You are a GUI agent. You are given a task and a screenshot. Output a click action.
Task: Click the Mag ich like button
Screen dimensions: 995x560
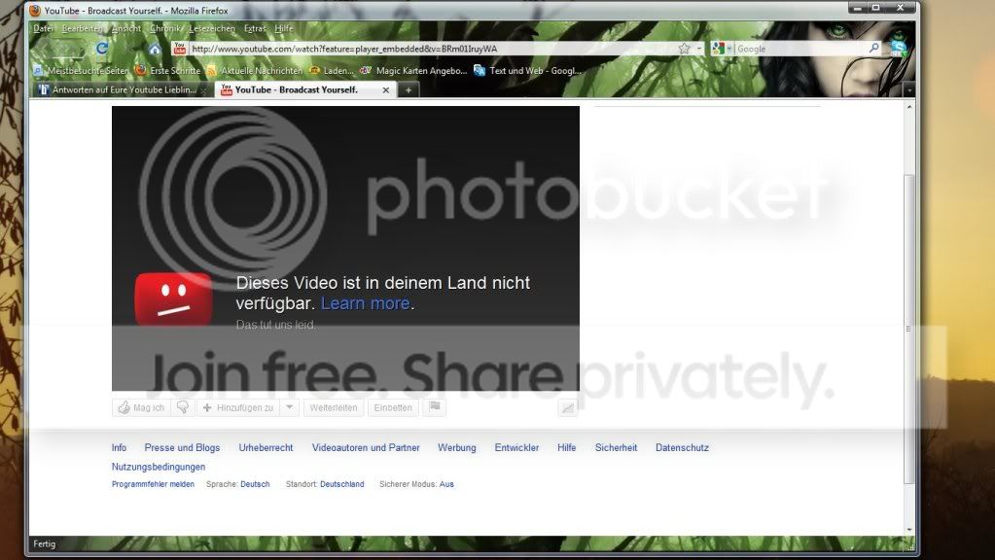click(141, 407)
